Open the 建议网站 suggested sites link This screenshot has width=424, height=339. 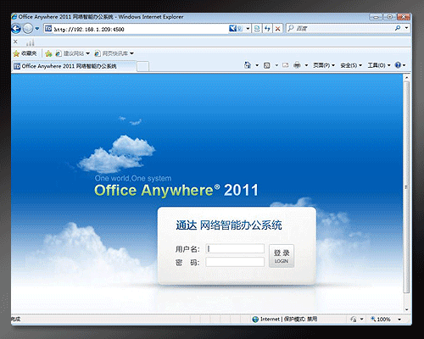pos(73,53)
